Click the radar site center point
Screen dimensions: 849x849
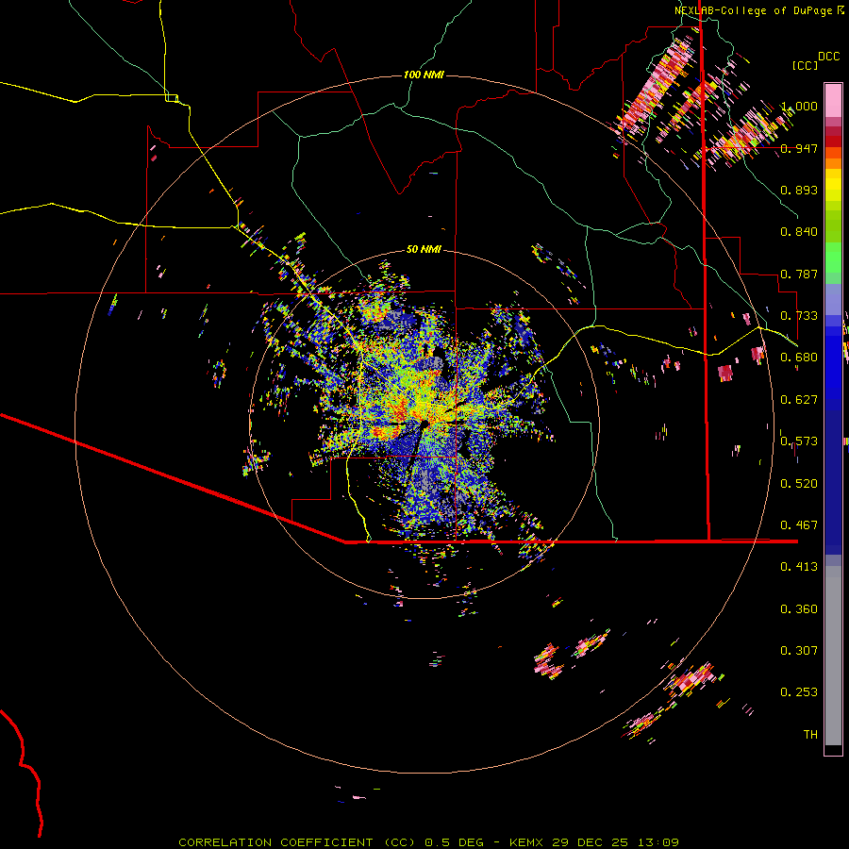pos(424,424)
